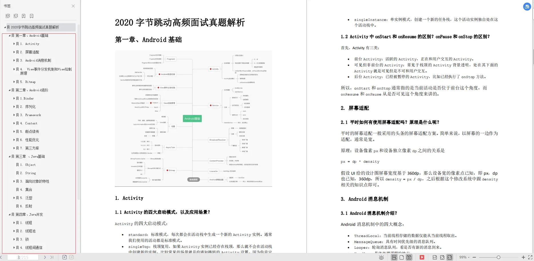The image size is (534, 261).
Task: Open bookmark 4. Context
Action: click(29, 123)
